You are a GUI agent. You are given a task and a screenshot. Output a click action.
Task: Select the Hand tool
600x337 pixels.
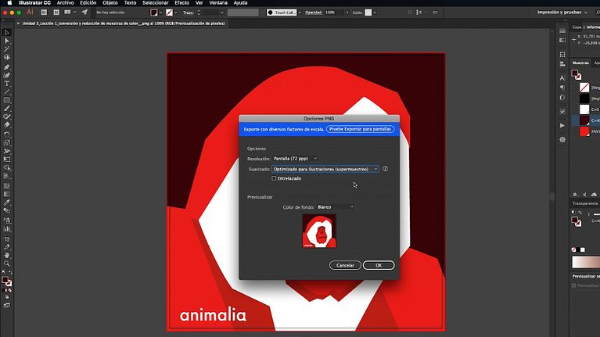(x=6, y=255)
